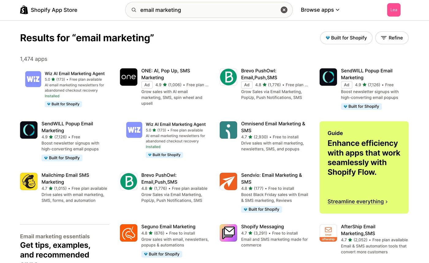
Task: Click the Guide card heading about Shopify Flow
Action: pyautogui.click(x=364, y=158)
